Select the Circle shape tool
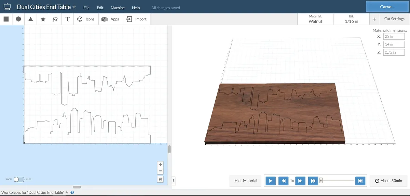410x196 pixels. point(18,19)
